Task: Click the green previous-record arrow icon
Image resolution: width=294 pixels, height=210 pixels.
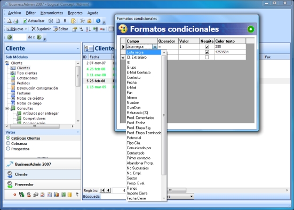Action: click(9, 37)
